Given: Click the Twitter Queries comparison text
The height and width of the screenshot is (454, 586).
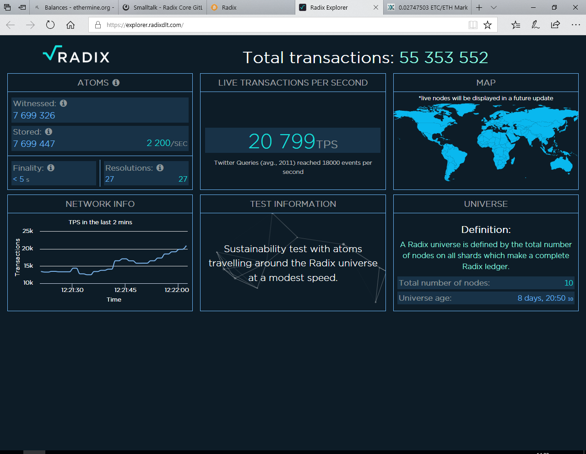Looking at the screenshot, I should coord(293,167).
